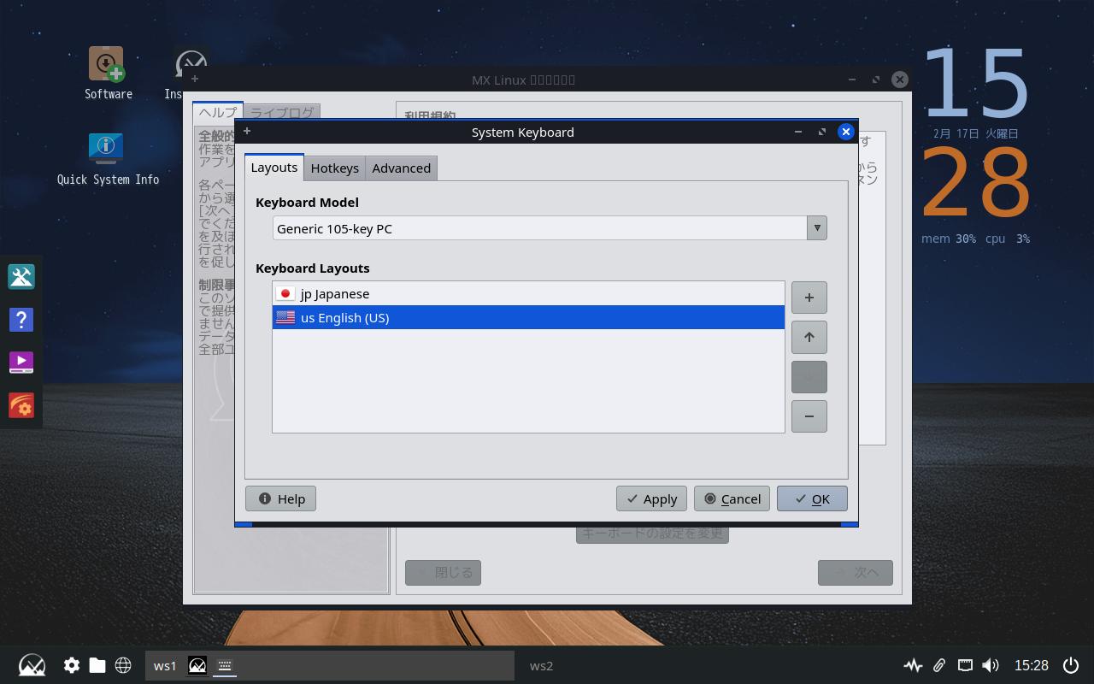The height and width of the screenshot is (684, 1094).
Task: Open Quick System Info desktop icon
Action: click(x=107, y=151)
